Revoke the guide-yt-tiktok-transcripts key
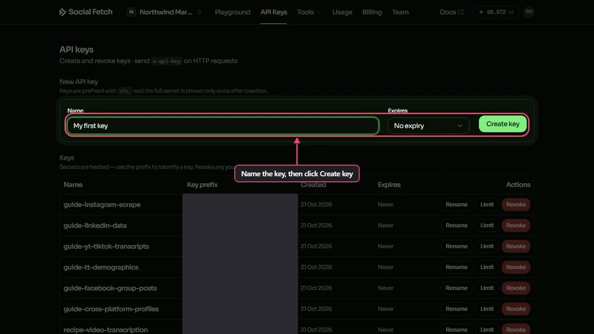The image size is (594, 334). tap(516, 246)
